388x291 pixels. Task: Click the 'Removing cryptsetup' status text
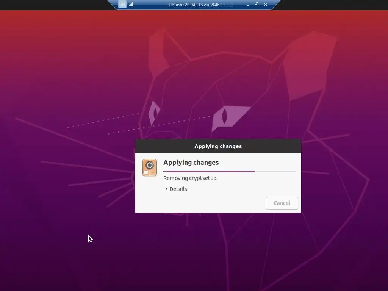pyautogui.click(x=190, y=178)
